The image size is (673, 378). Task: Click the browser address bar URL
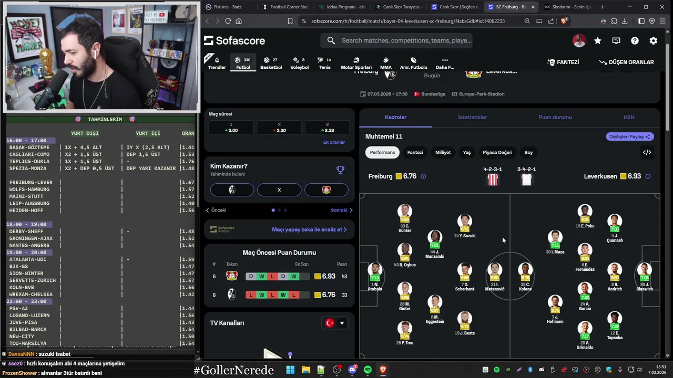(x=407, y=21)
